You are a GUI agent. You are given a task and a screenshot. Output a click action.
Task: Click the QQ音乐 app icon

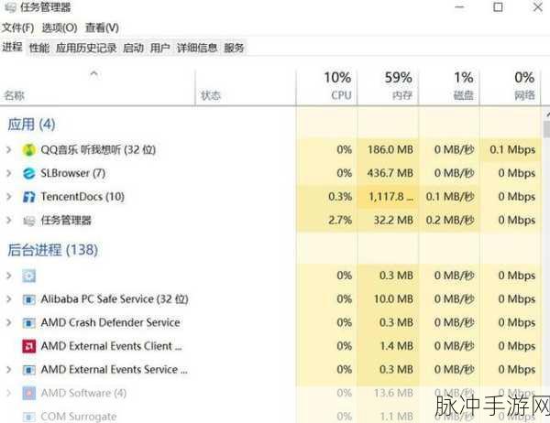[x=29, y=150]
